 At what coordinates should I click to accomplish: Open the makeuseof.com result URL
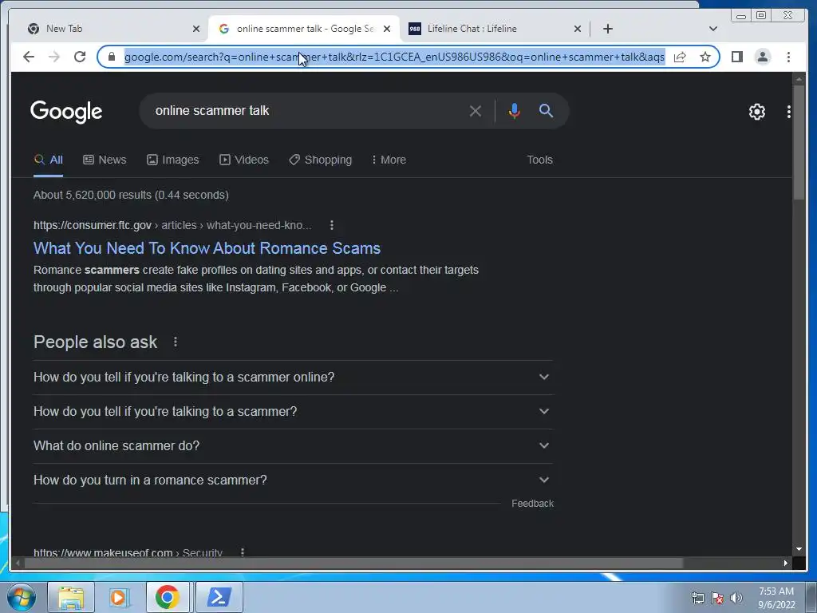128,552
